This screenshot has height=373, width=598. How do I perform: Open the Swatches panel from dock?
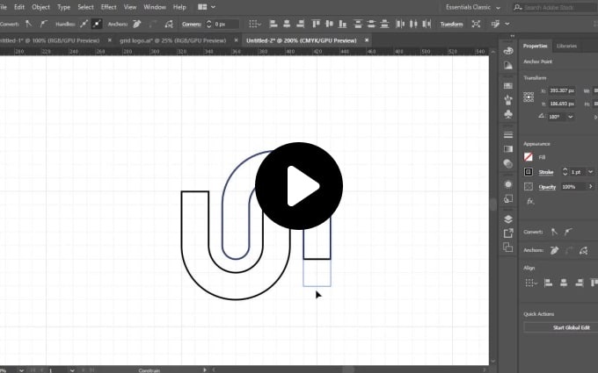(508, 86)
